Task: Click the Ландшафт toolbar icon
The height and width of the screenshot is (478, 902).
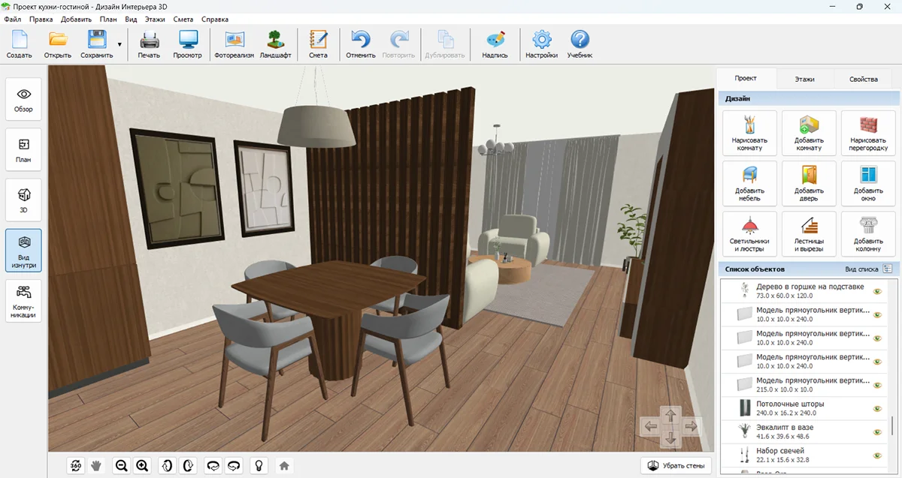Action: click(x=275, y=44)
